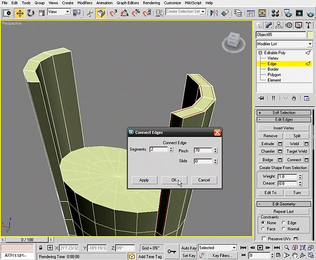Choose the Face constraint option
The height and width of the screenshot is (260, 316).
(x=263, y=229)
